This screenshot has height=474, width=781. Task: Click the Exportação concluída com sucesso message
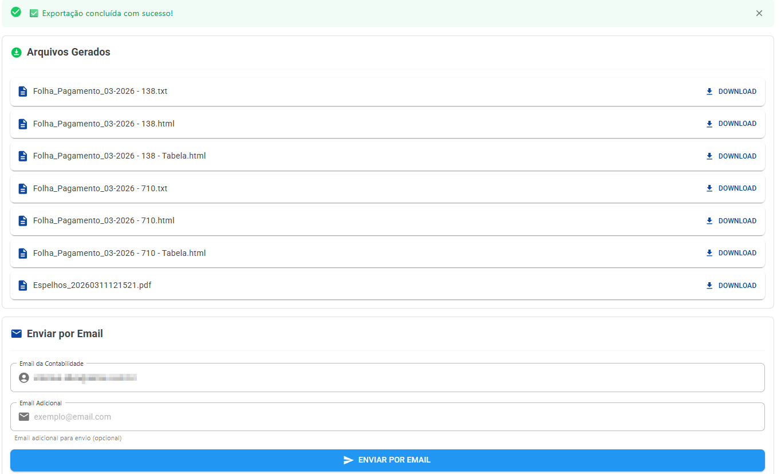pyautogui.click(x=108, y=13)
